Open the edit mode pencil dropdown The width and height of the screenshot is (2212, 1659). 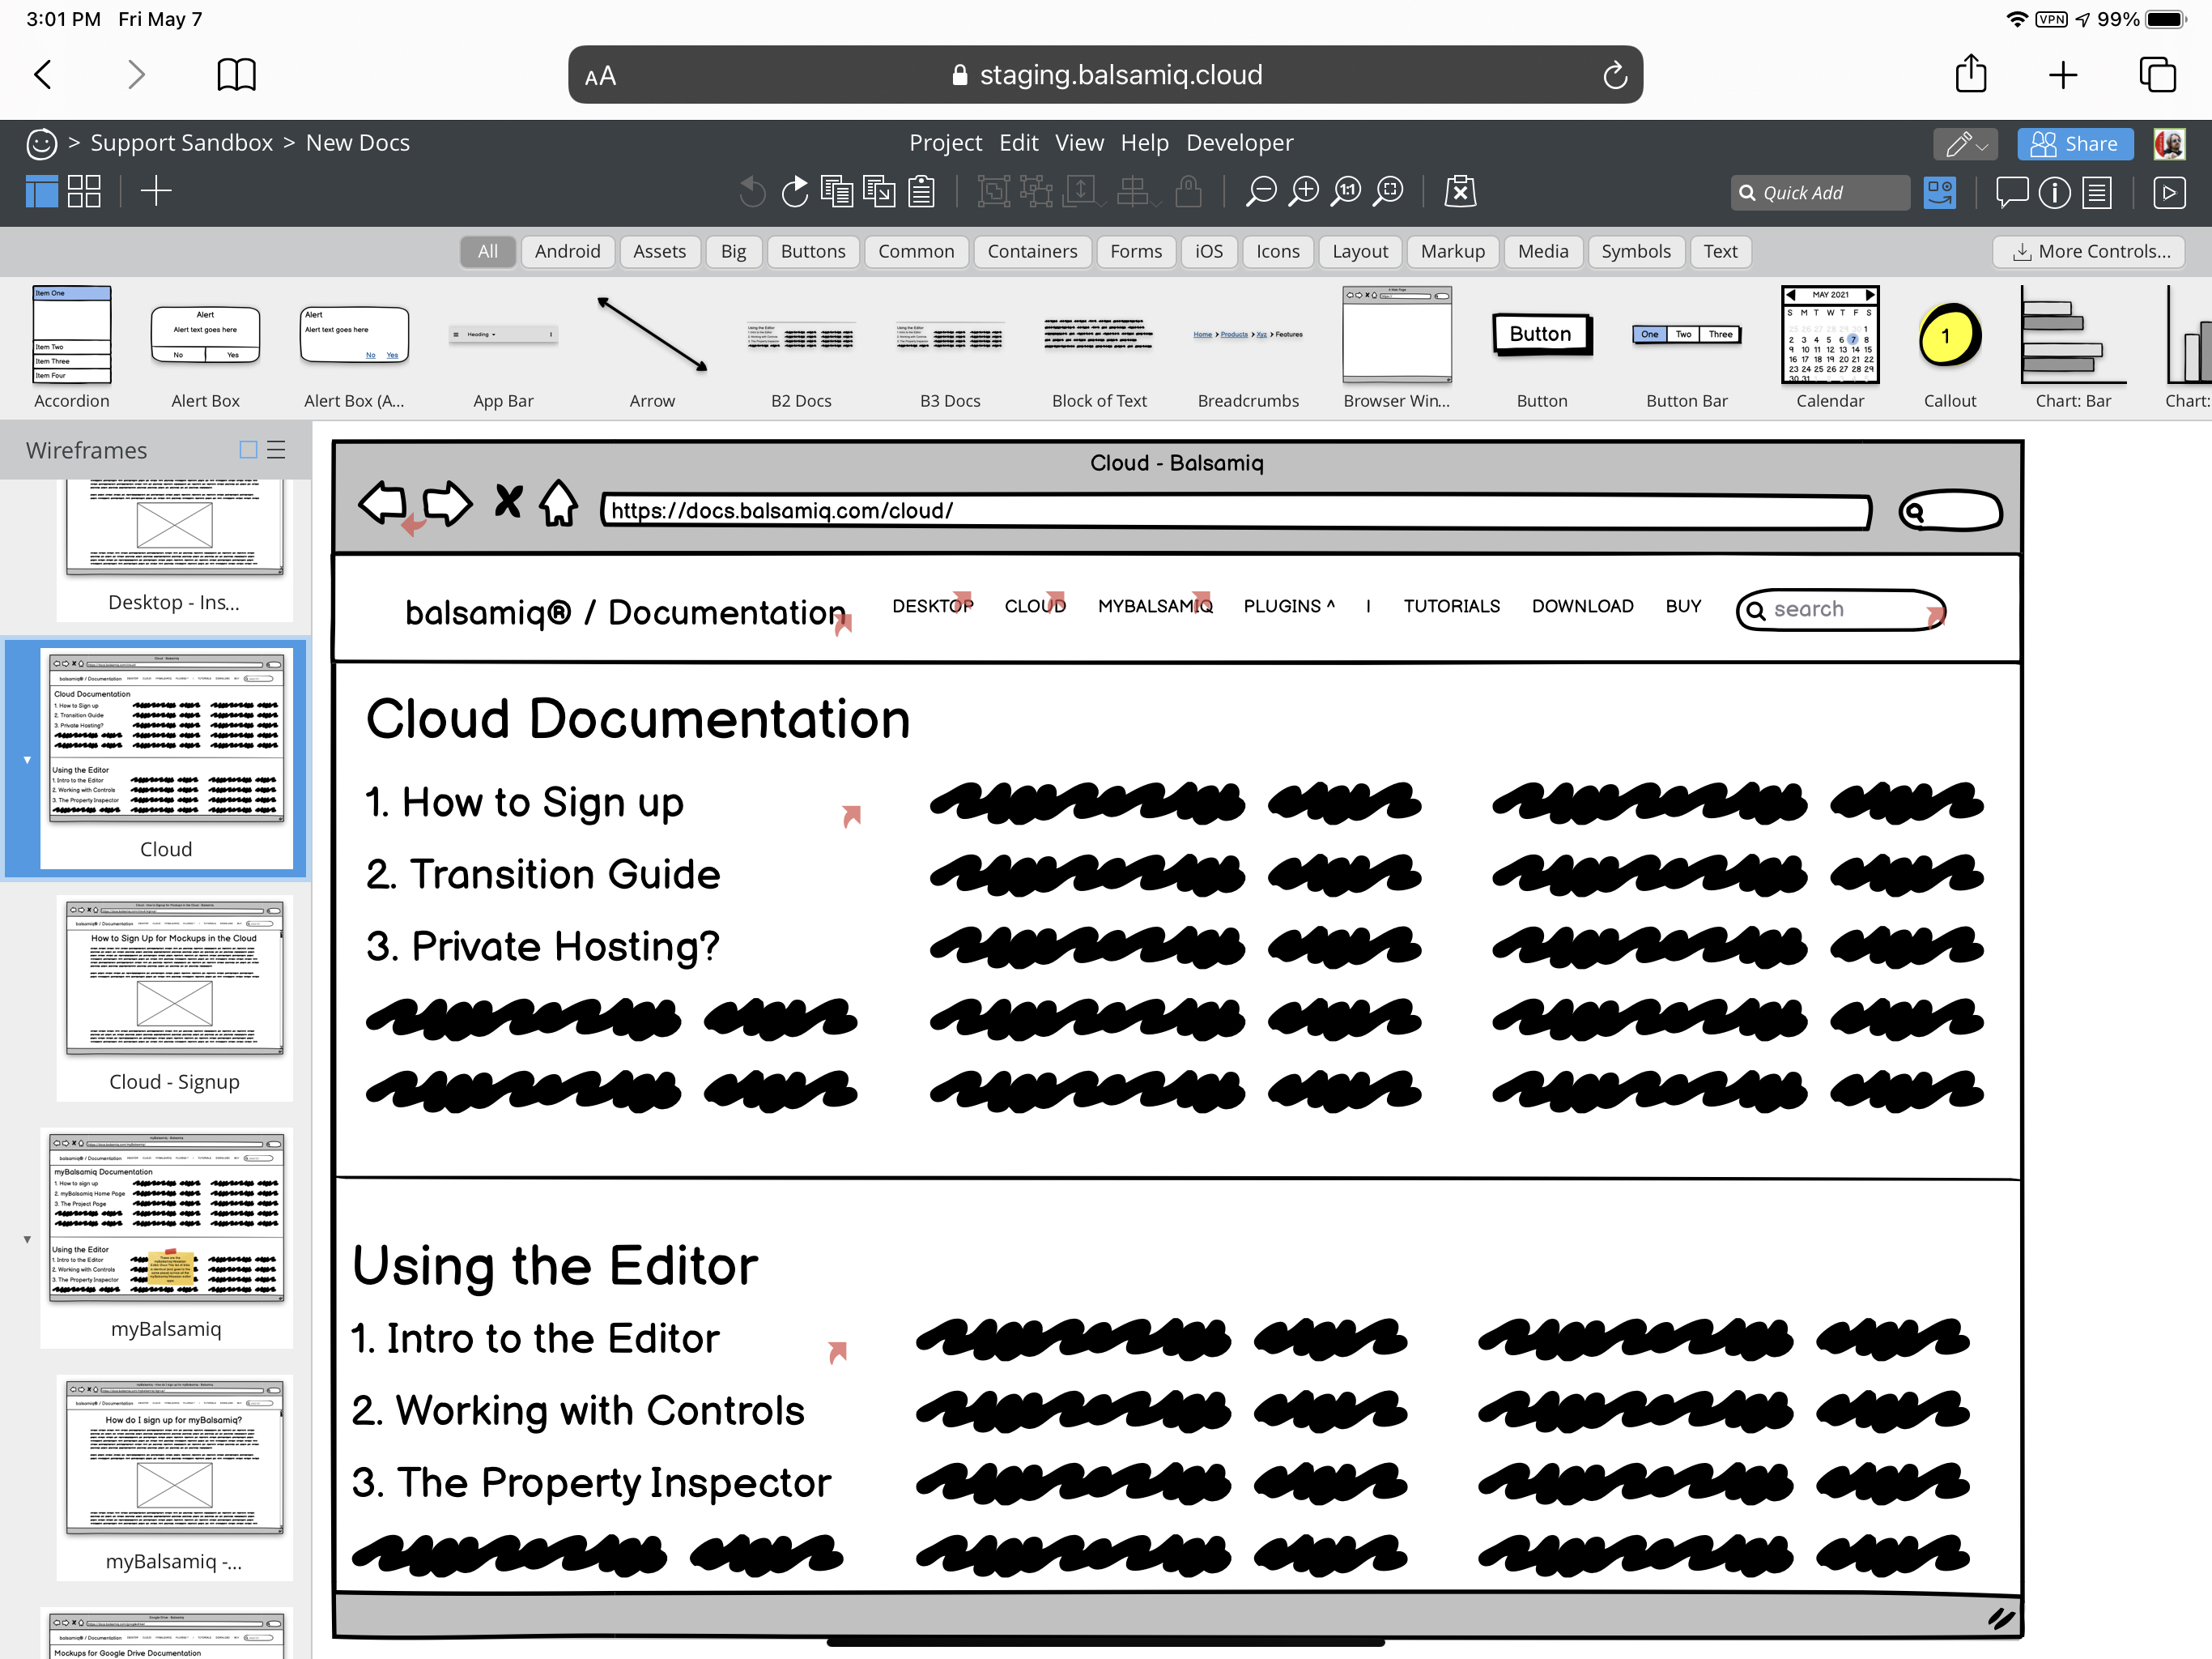coord(1964,144)
